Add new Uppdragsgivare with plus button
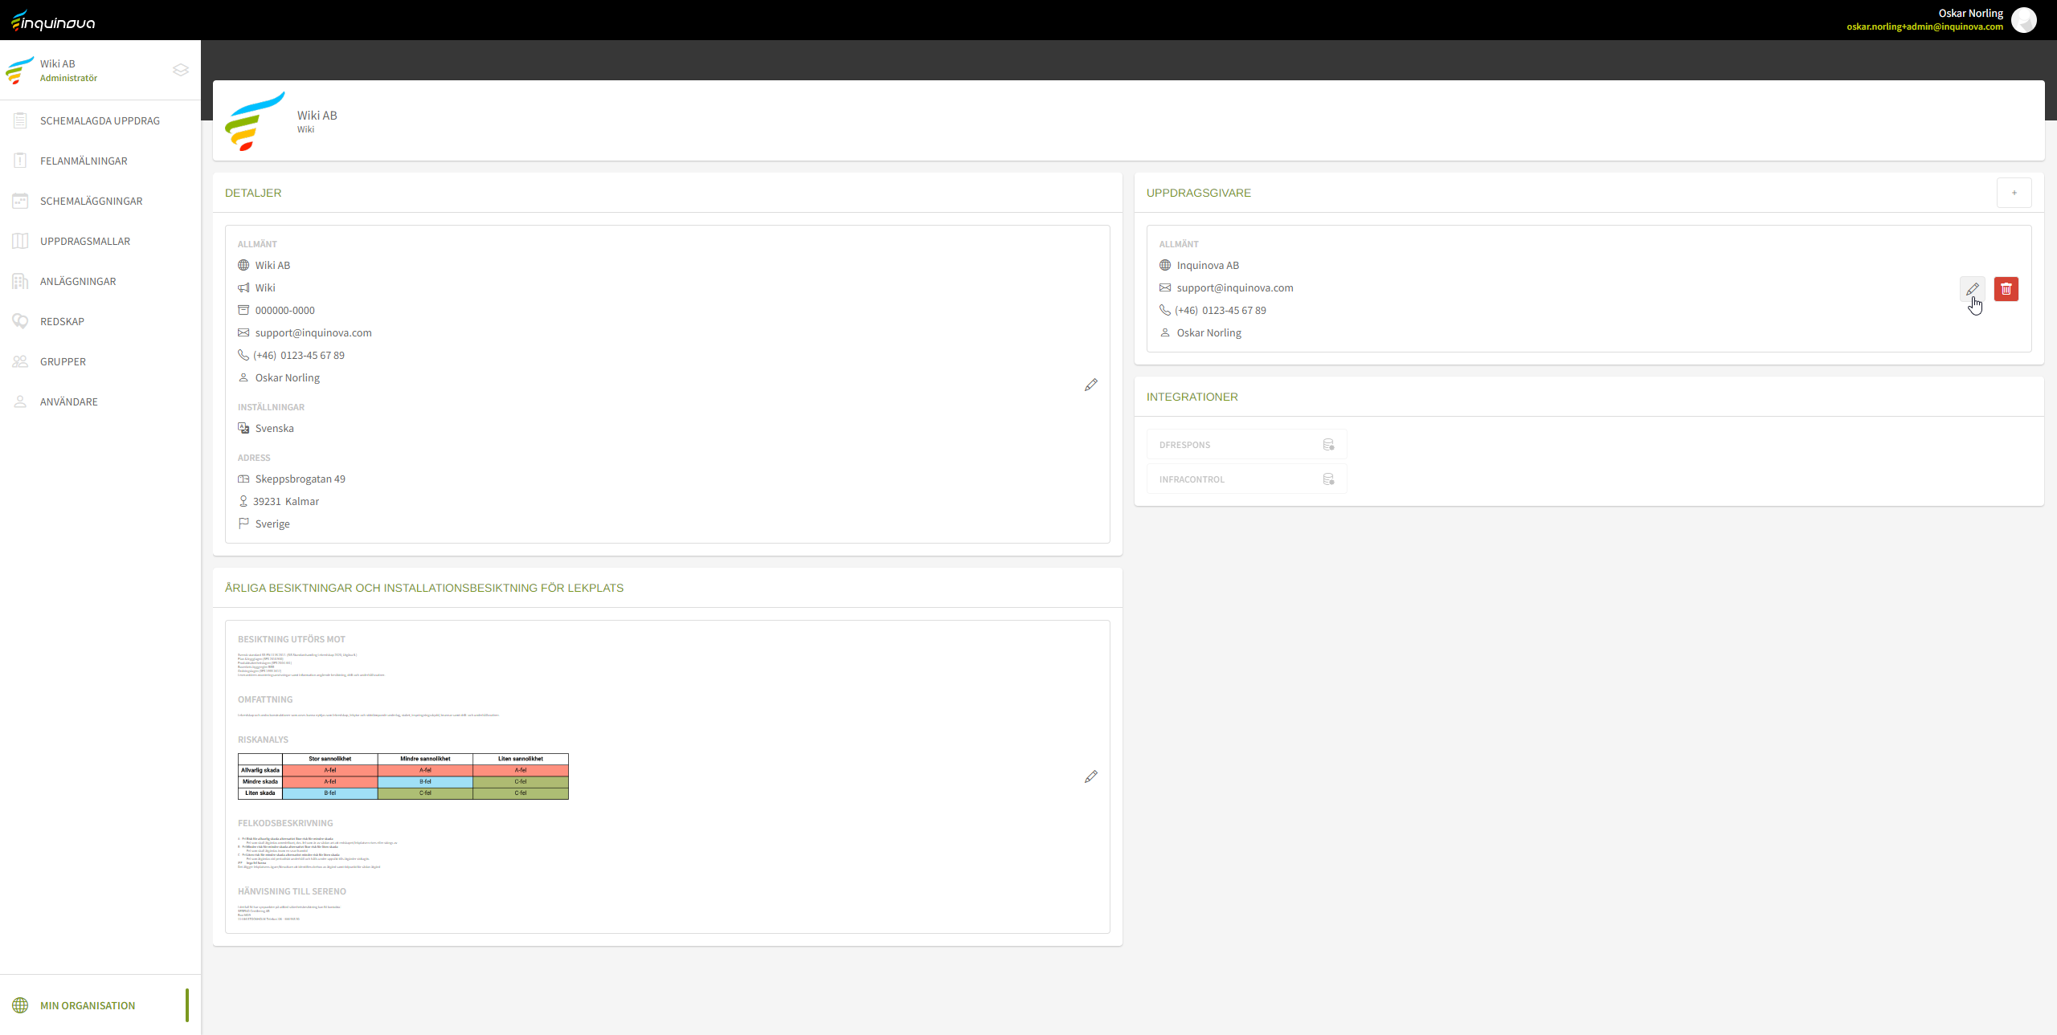2057x1035 pixels. point(2014,193)
